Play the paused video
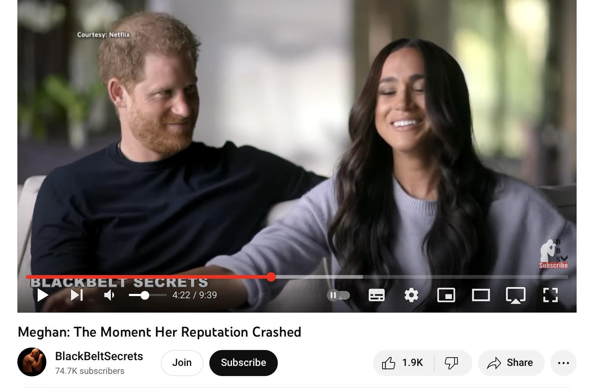Image resolution: width=594 pixels, height=388 pixels. 43,295
